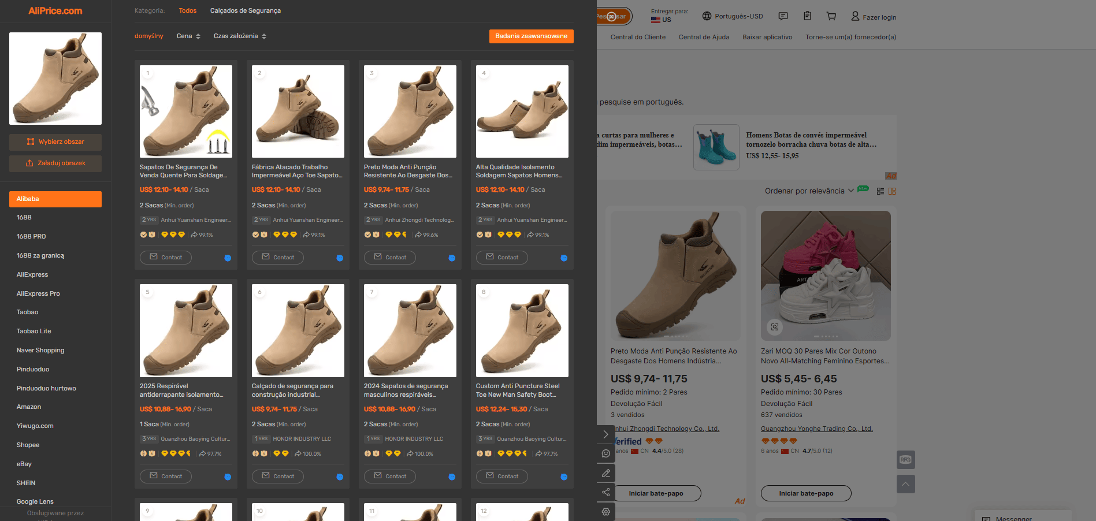
Task: Click the back-to-top arrow button
Action: [905, 484]
